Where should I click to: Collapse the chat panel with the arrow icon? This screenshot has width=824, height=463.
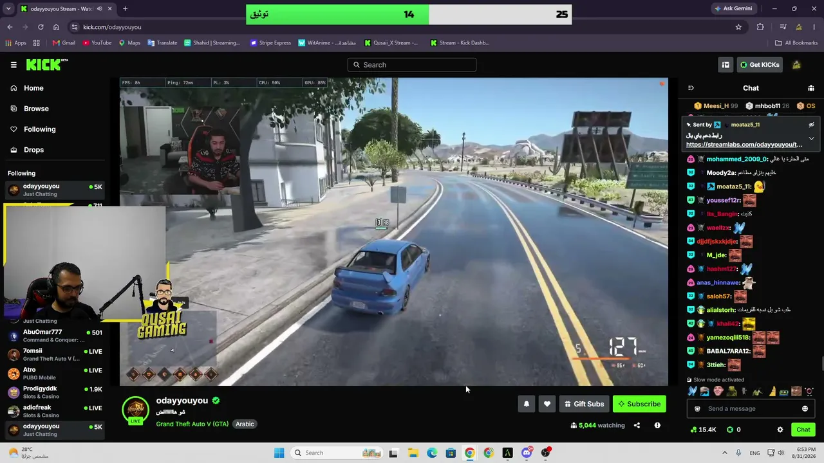(x=691, y=88)
